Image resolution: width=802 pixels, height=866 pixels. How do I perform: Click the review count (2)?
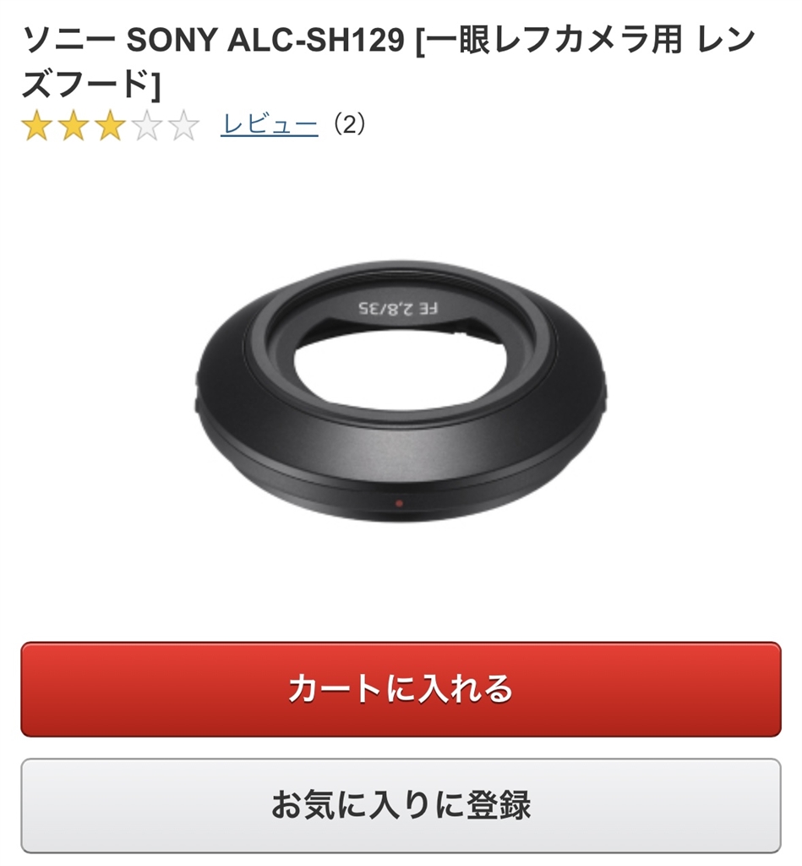(x=349, y=124)
